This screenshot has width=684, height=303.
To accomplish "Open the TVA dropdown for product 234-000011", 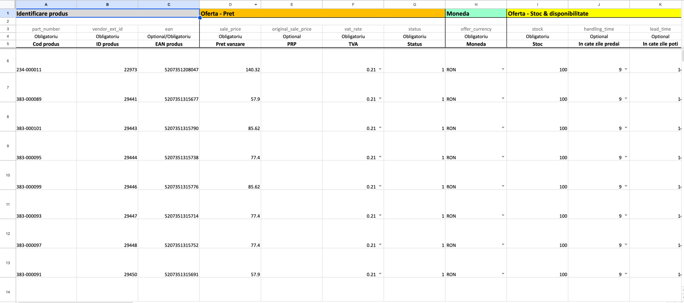I will (x=380, y=69).
